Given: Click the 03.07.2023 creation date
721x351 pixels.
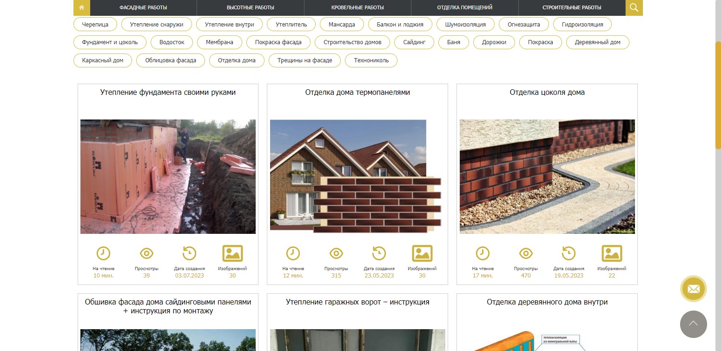Looking at the screenshot, I should pyautogui.click(x=189, y=276).
